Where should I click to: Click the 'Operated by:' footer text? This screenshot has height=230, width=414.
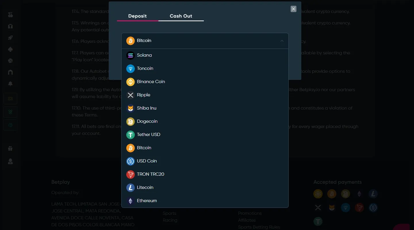[x=65, y=193]
